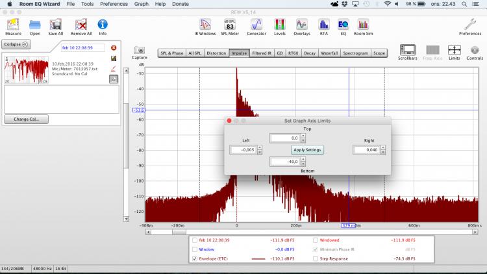Screen dimensions: 487x274
Task: Open the Donate menu
Action: 181,4
